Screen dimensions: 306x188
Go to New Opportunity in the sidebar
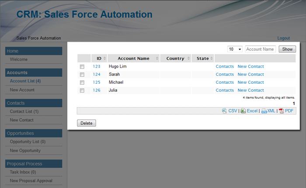point(25,150)
